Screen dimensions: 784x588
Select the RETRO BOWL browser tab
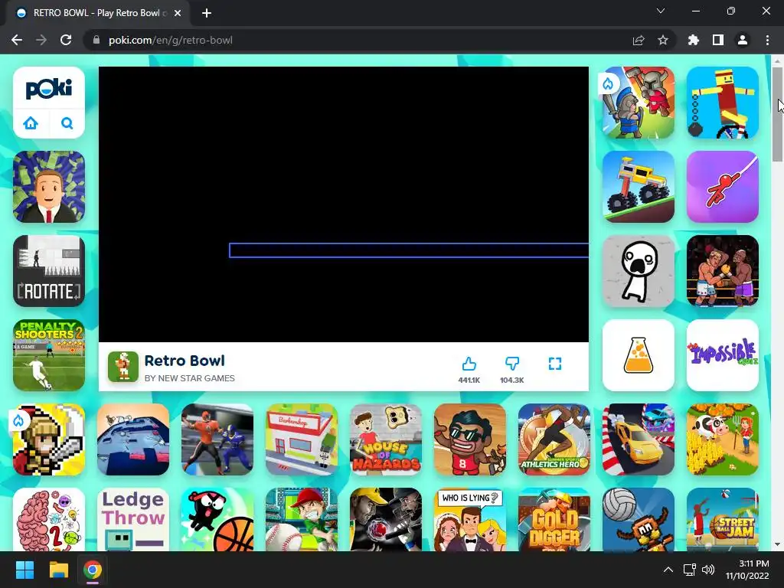(x=97, y=13)
